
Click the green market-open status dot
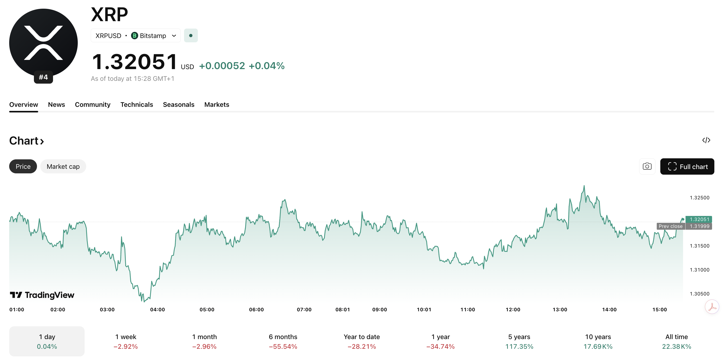(x=191, y=35)
